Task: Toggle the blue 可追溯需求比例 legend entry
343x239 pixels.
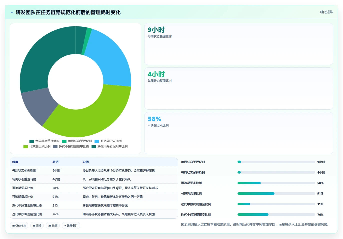Action: pyautogui.click(x=108, y=141)
